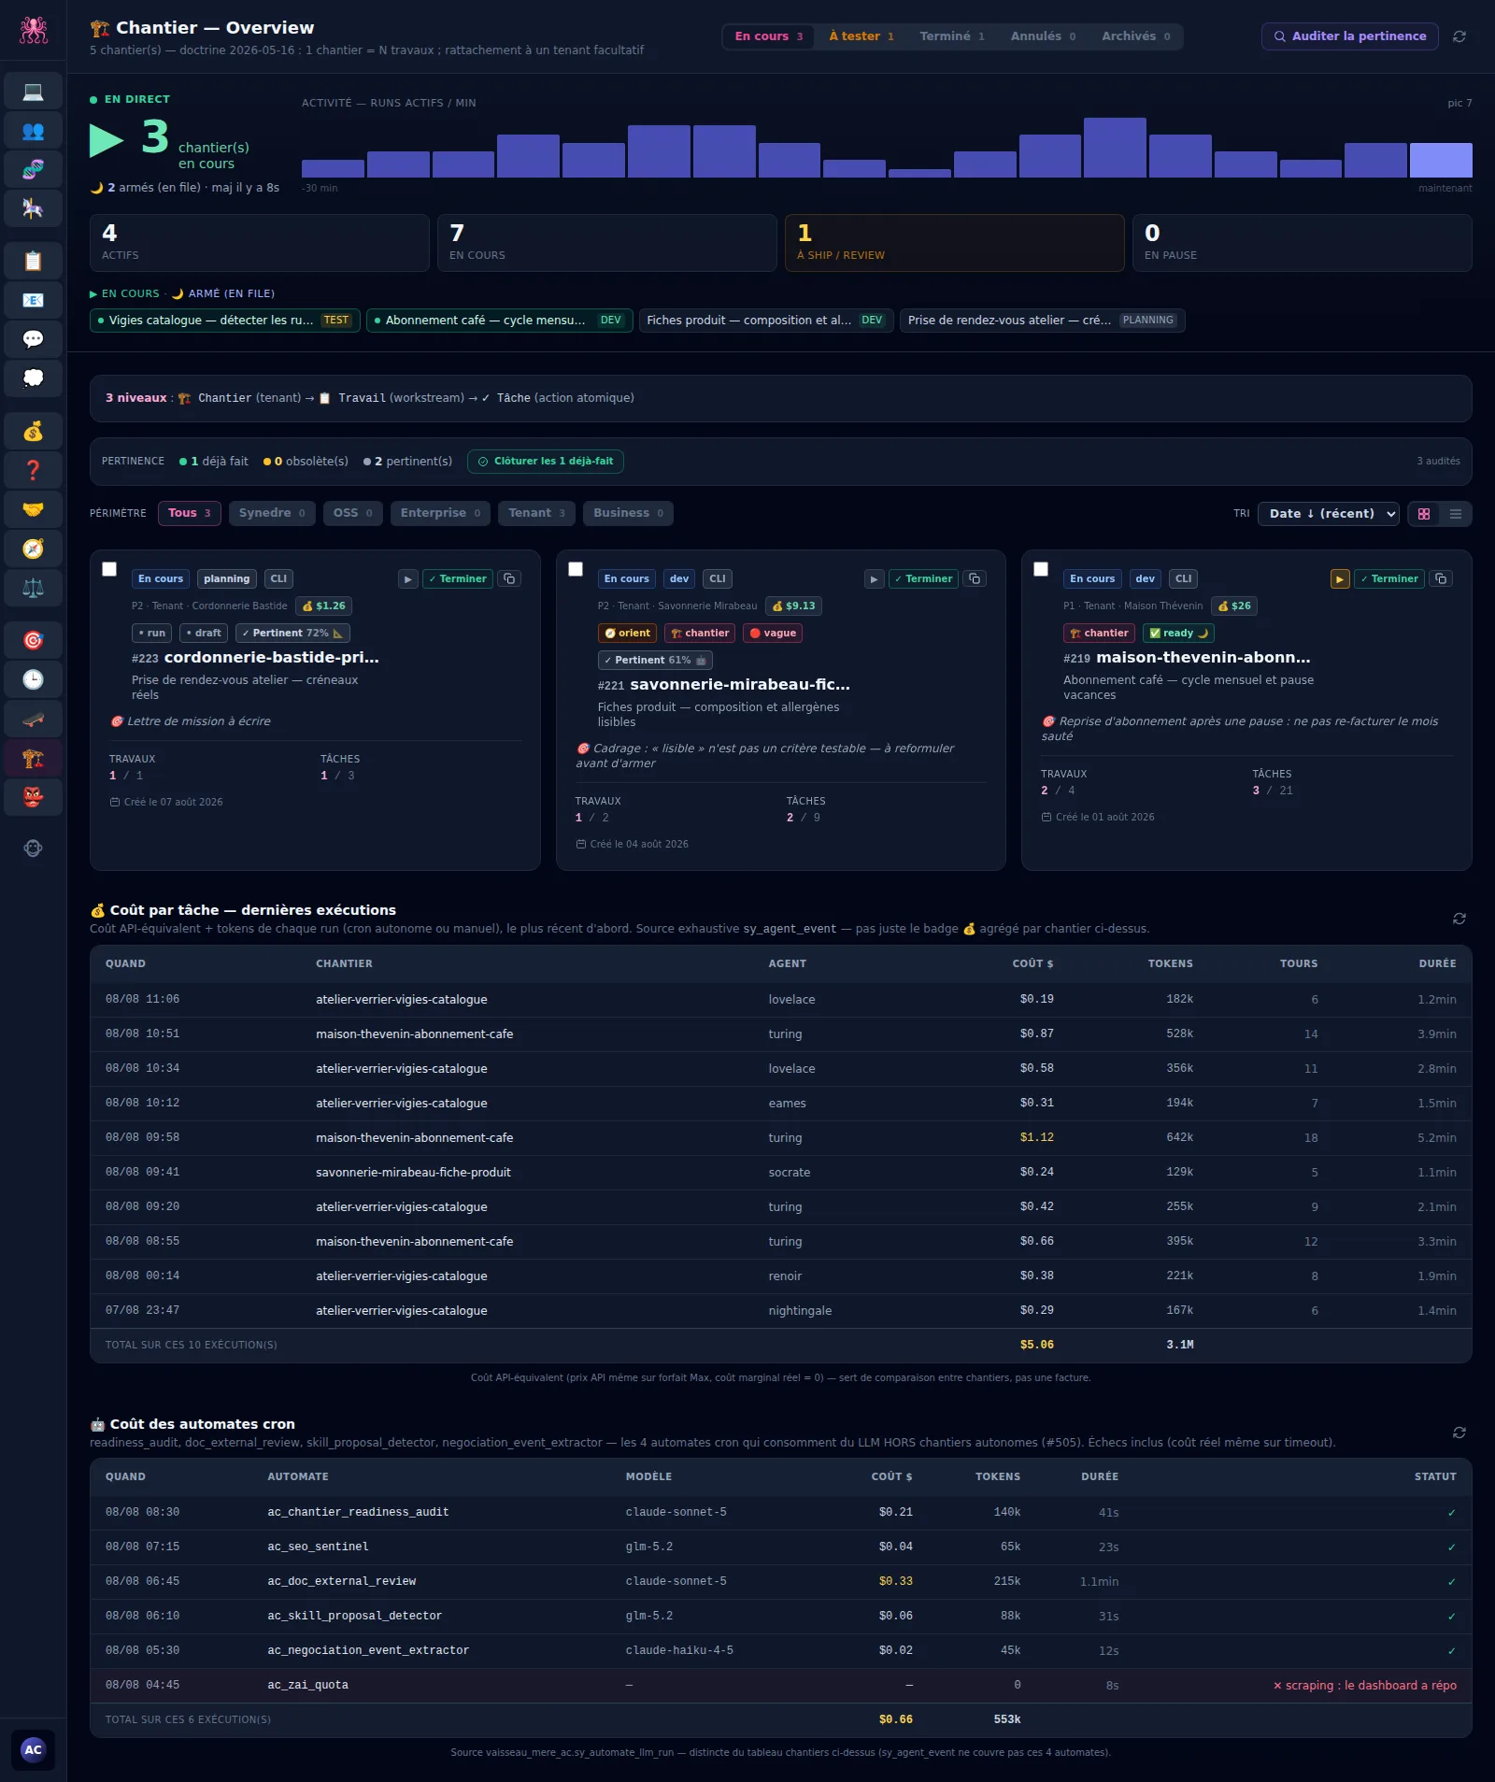
Task: Switch to the À tester tab
Action: pyautogui.click(x=861, y=36)
